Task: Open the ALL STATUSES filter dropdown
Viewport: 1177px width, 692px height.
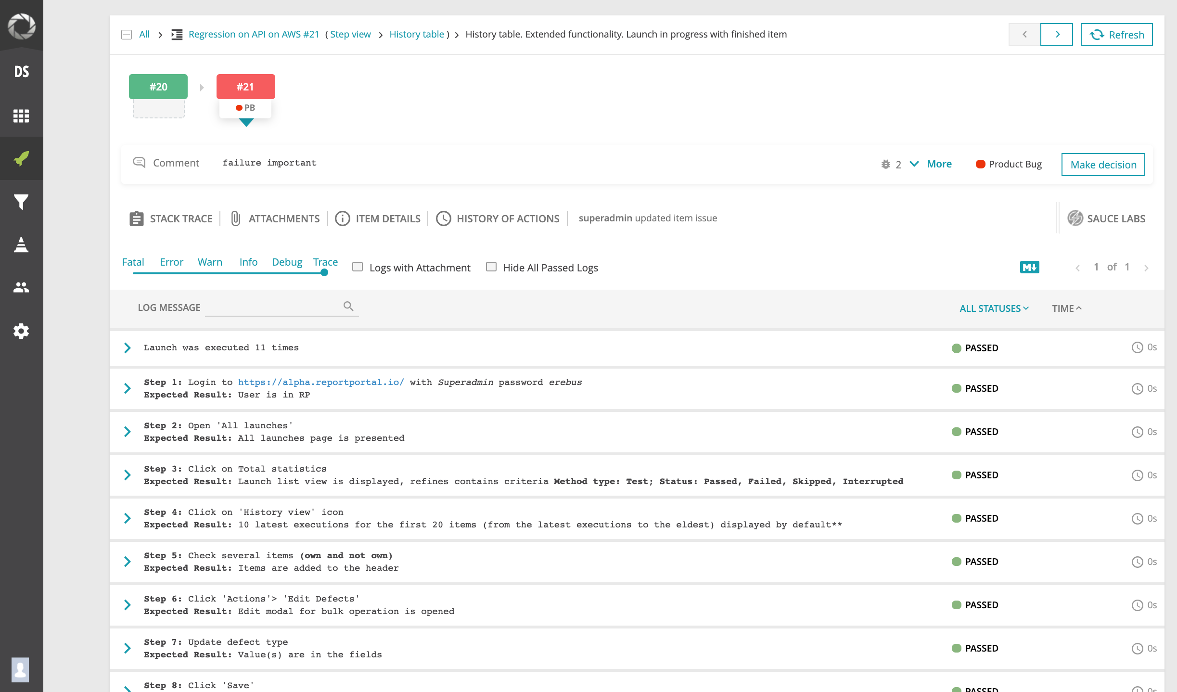Action: click(x=994, y=308)
